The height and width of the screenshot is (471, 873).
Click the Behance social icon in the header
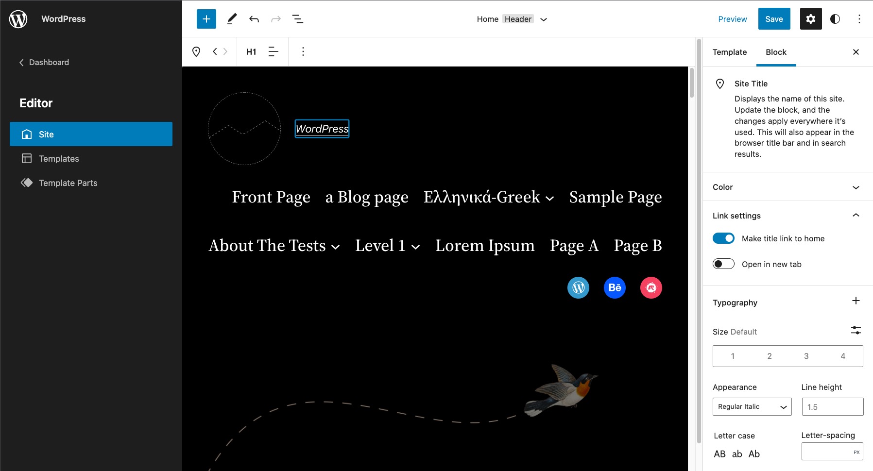[x=614, y=287]
